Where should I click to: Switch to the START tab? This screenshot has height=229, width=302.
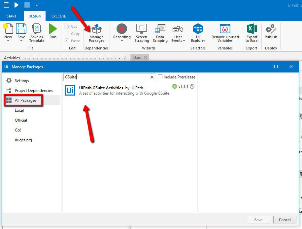click(12, 16)
